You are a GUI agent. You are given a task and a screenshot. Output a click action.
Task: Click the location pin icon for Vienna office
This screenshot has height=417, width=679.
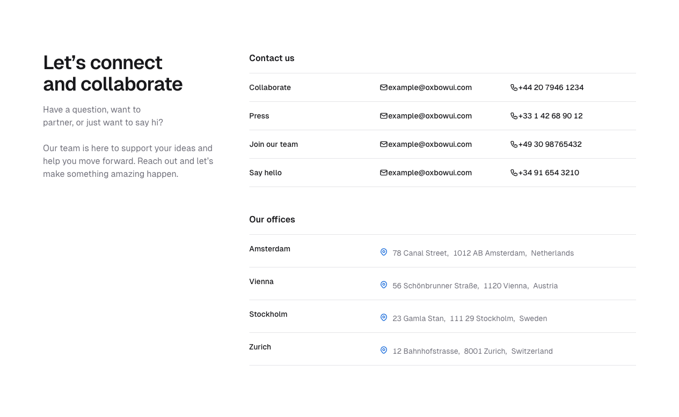point(383,285)
